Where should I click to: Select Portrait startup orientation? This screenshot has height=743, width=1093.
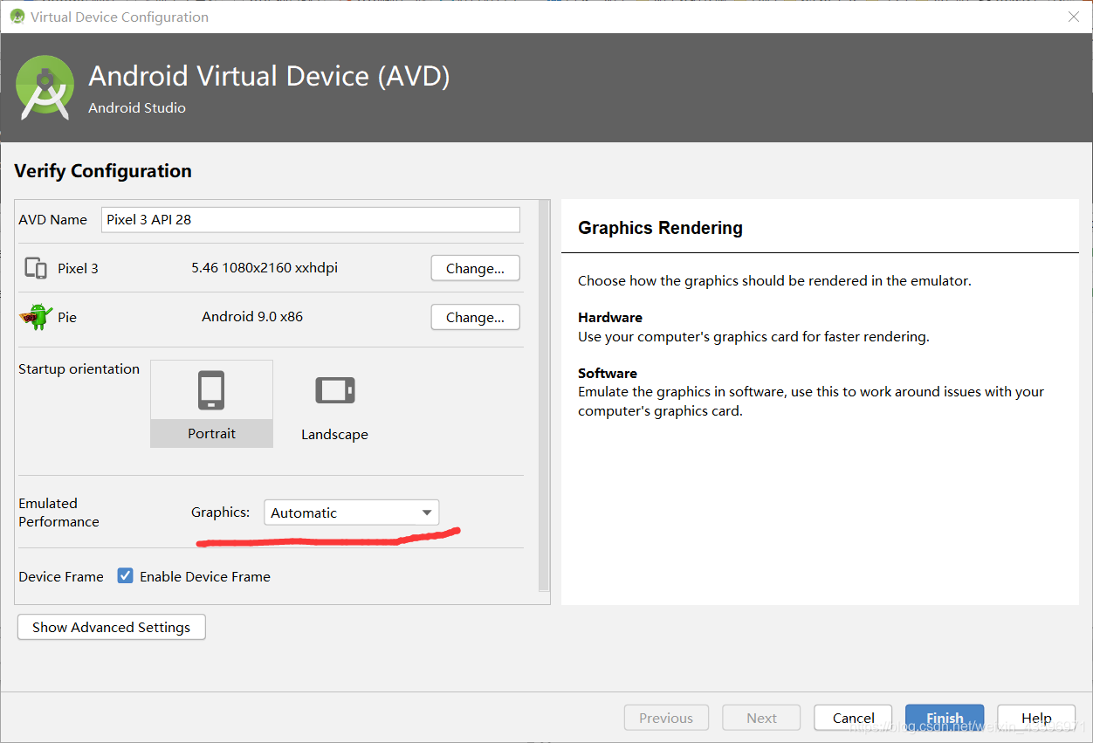211,403
